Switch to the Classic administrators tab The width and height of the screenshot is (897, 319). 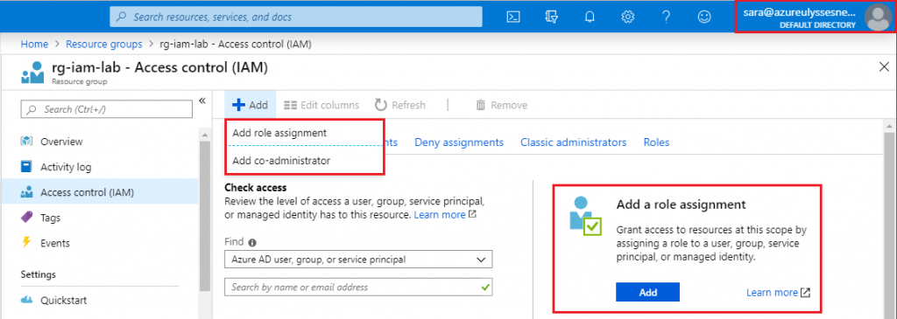(573, 142)
